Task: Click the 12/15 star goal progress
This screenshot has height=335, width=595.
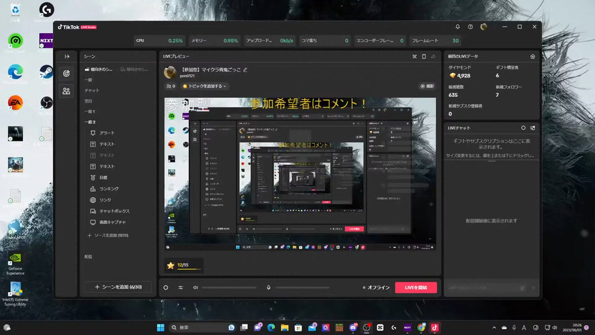Action: pyautogui.click(x=184, y=265)
